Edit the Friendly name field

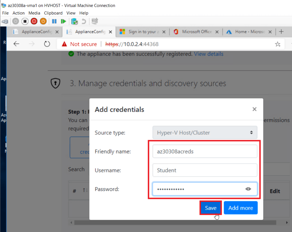click(205, 151)
